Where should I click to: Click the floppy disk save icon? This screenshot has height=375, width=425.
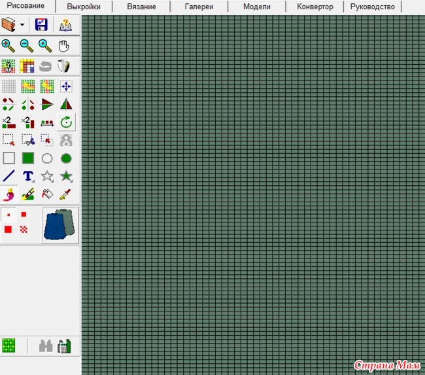click(x=42, y=26)
